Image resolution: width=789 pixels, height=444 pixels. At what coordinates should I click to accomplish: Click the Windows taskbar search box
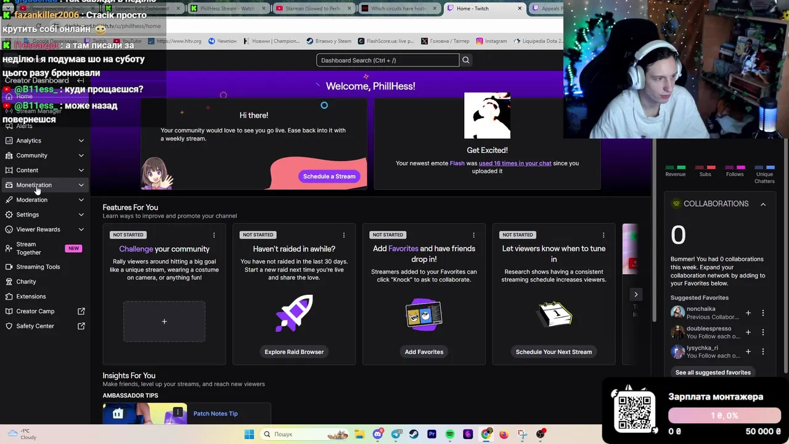pyautogui.click(x=305, y=434)
